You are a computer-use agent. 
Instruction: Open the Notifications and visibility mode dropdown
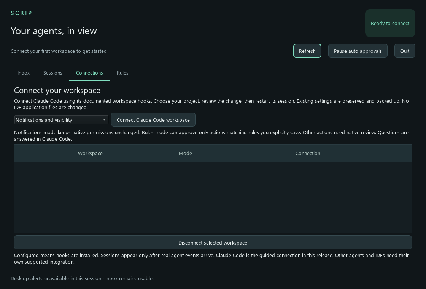[61, 120]
